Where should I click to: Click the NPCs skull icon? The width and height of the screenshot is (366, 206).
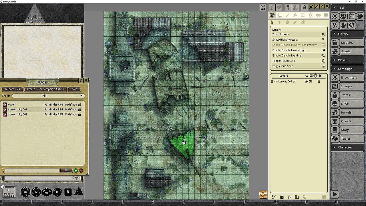[335, 104]
